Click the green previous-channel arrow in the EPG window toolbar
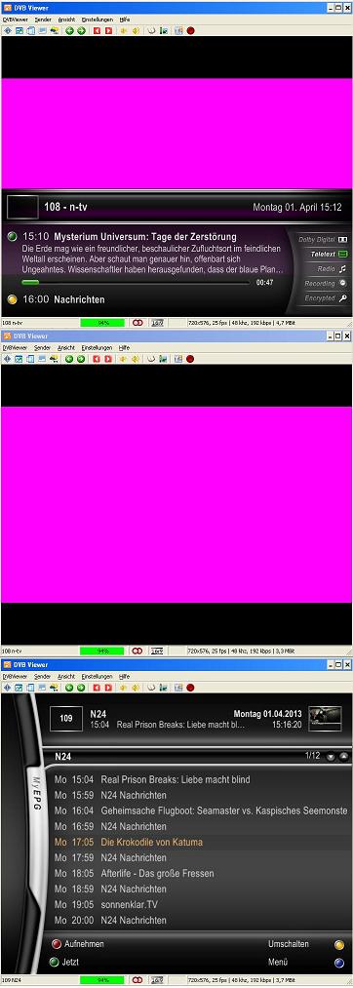Image resolution: width=353 pixels, height=988 pixels. point(69,688)
